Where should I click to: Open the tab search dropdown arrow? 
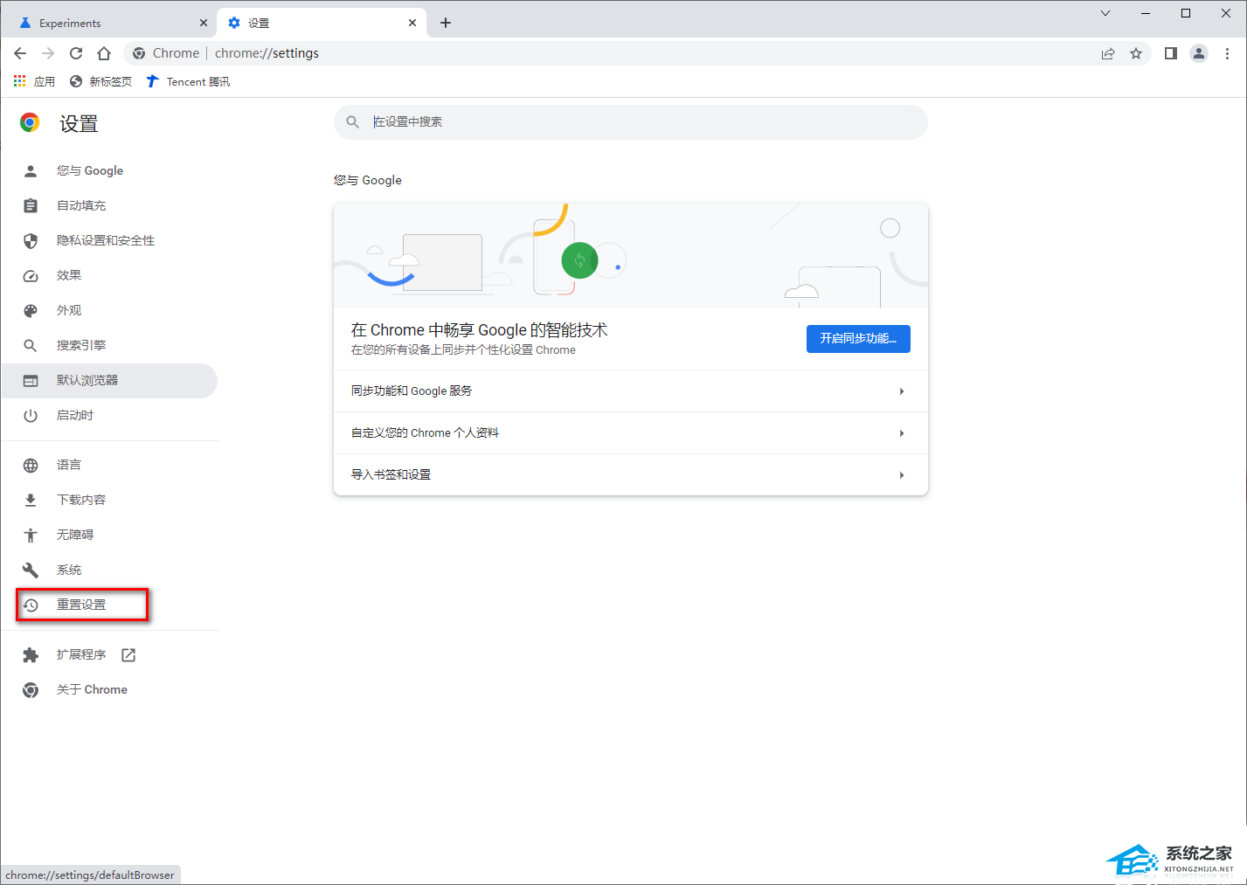point(1105,13)
